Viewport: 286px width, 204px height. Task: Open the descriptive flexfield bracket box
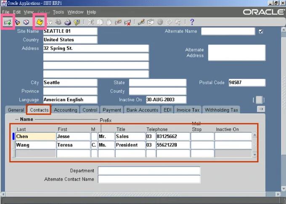(x=259, y=100)
